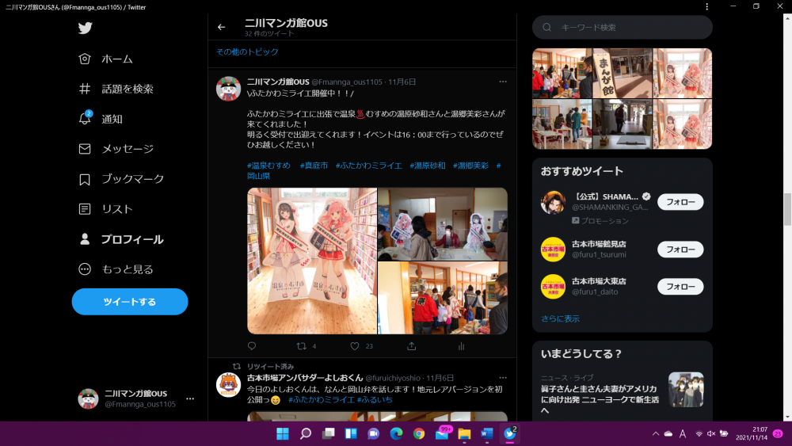This screenshot has height=446, width=792.
Task: Open account menu dots beside 二川マンガ館OUS
Action: coord(190,398)
